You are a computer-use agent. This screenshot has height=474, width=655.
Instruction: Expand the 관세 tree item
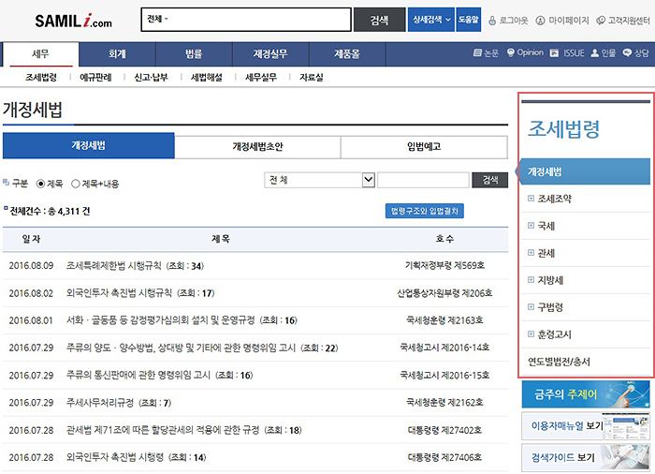[531, 253]
